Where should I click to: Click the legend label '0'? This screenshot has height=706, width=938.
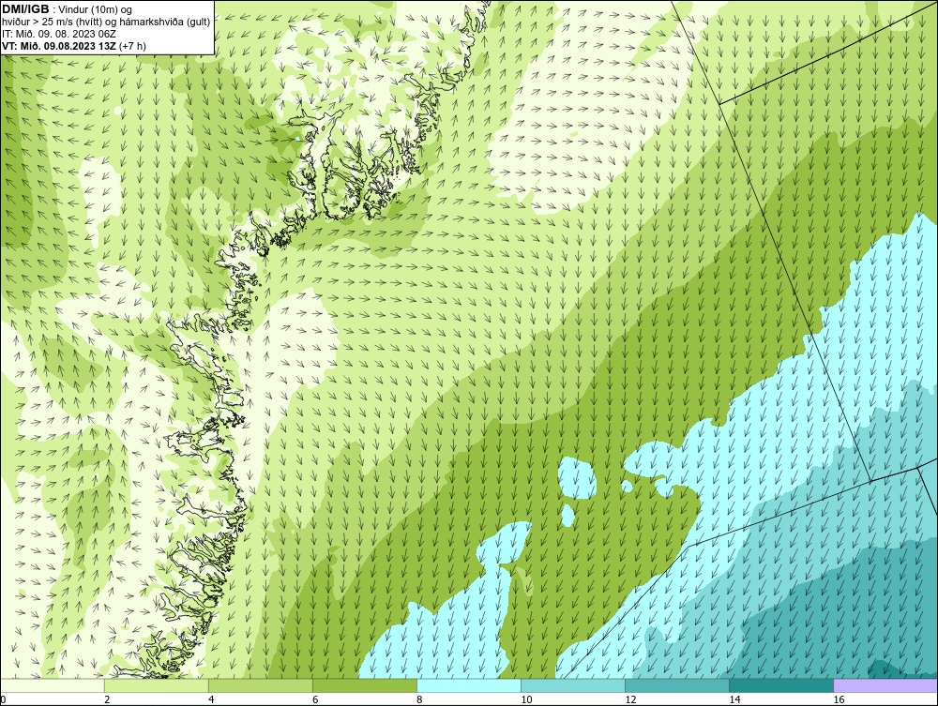pos(3,699)
